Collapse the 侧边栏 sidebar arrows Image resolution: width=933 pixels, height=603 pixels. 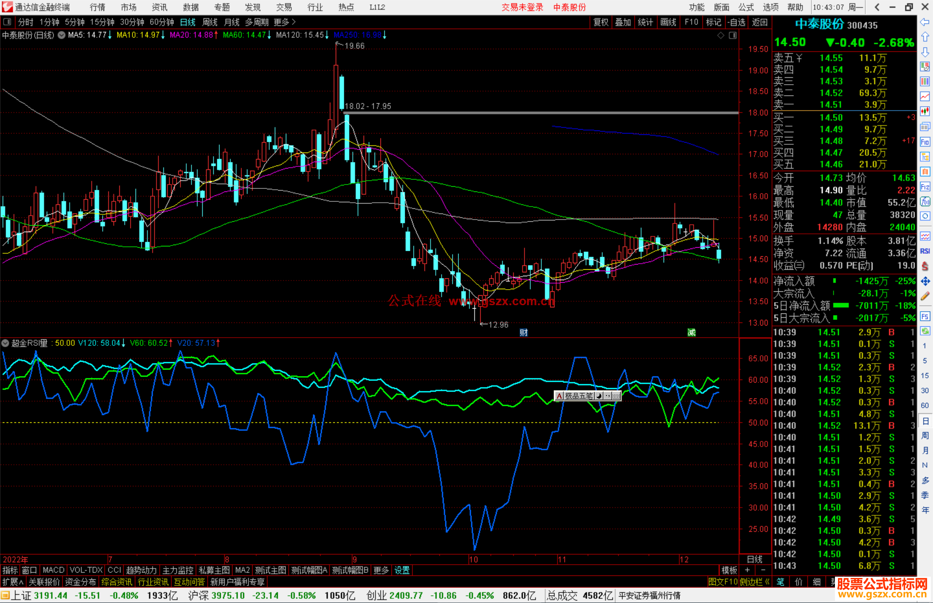[767, 582]
